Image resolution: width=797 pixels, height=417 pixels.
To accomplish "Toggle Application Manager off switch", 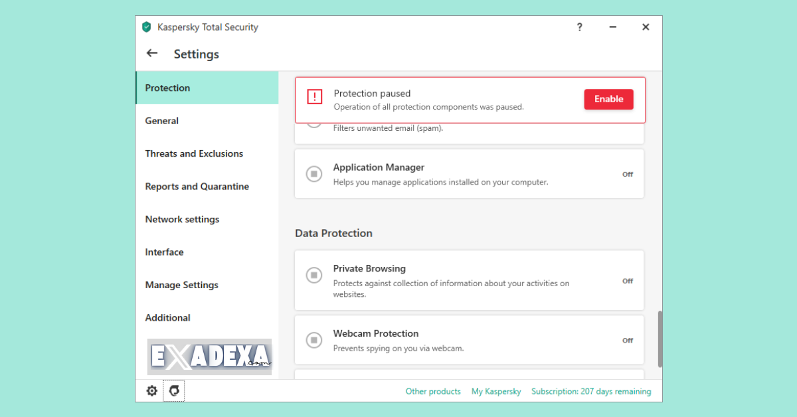I will tap(627, 174).
